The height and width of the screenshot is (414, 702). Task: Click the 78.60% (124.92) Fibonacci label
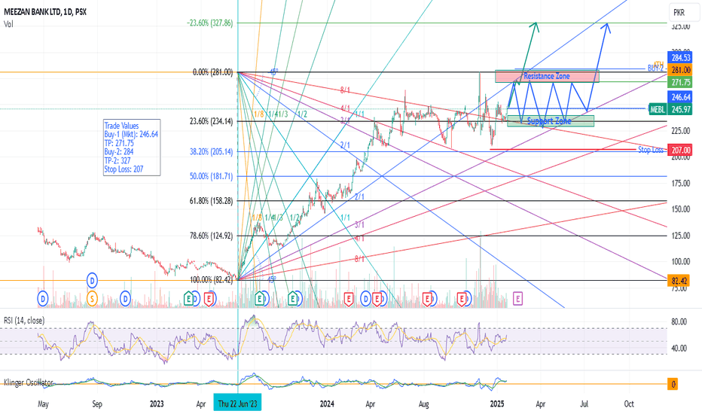(x=212, y=236)
